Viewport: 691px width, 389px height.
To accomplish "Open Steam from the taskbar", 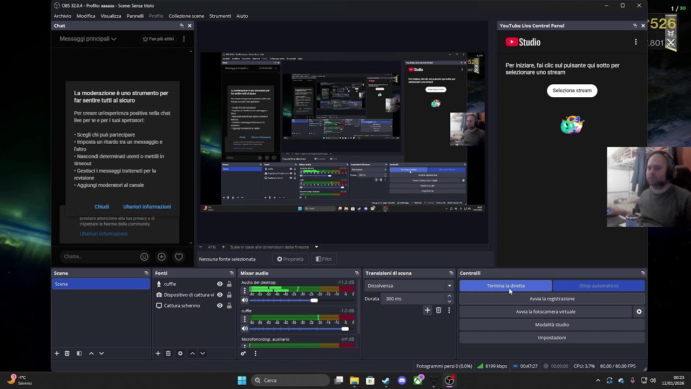I will point(385,380).
